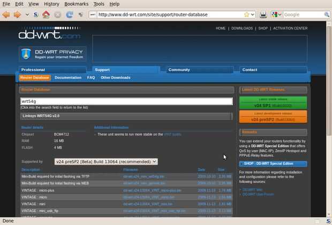Switch to the Professional tab

pyautogui.click(x=52, y=70)
